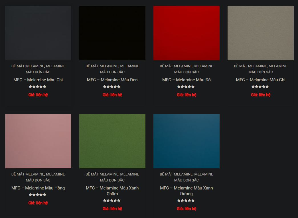
Task: Go to 'MFC – Melamine Màu Đỏ' product title
Action: [186, 80]
